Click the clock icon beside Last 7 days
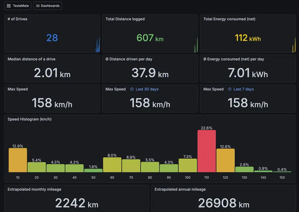Image resolution: width=299 pixels, height=212 pixels. 230,89
